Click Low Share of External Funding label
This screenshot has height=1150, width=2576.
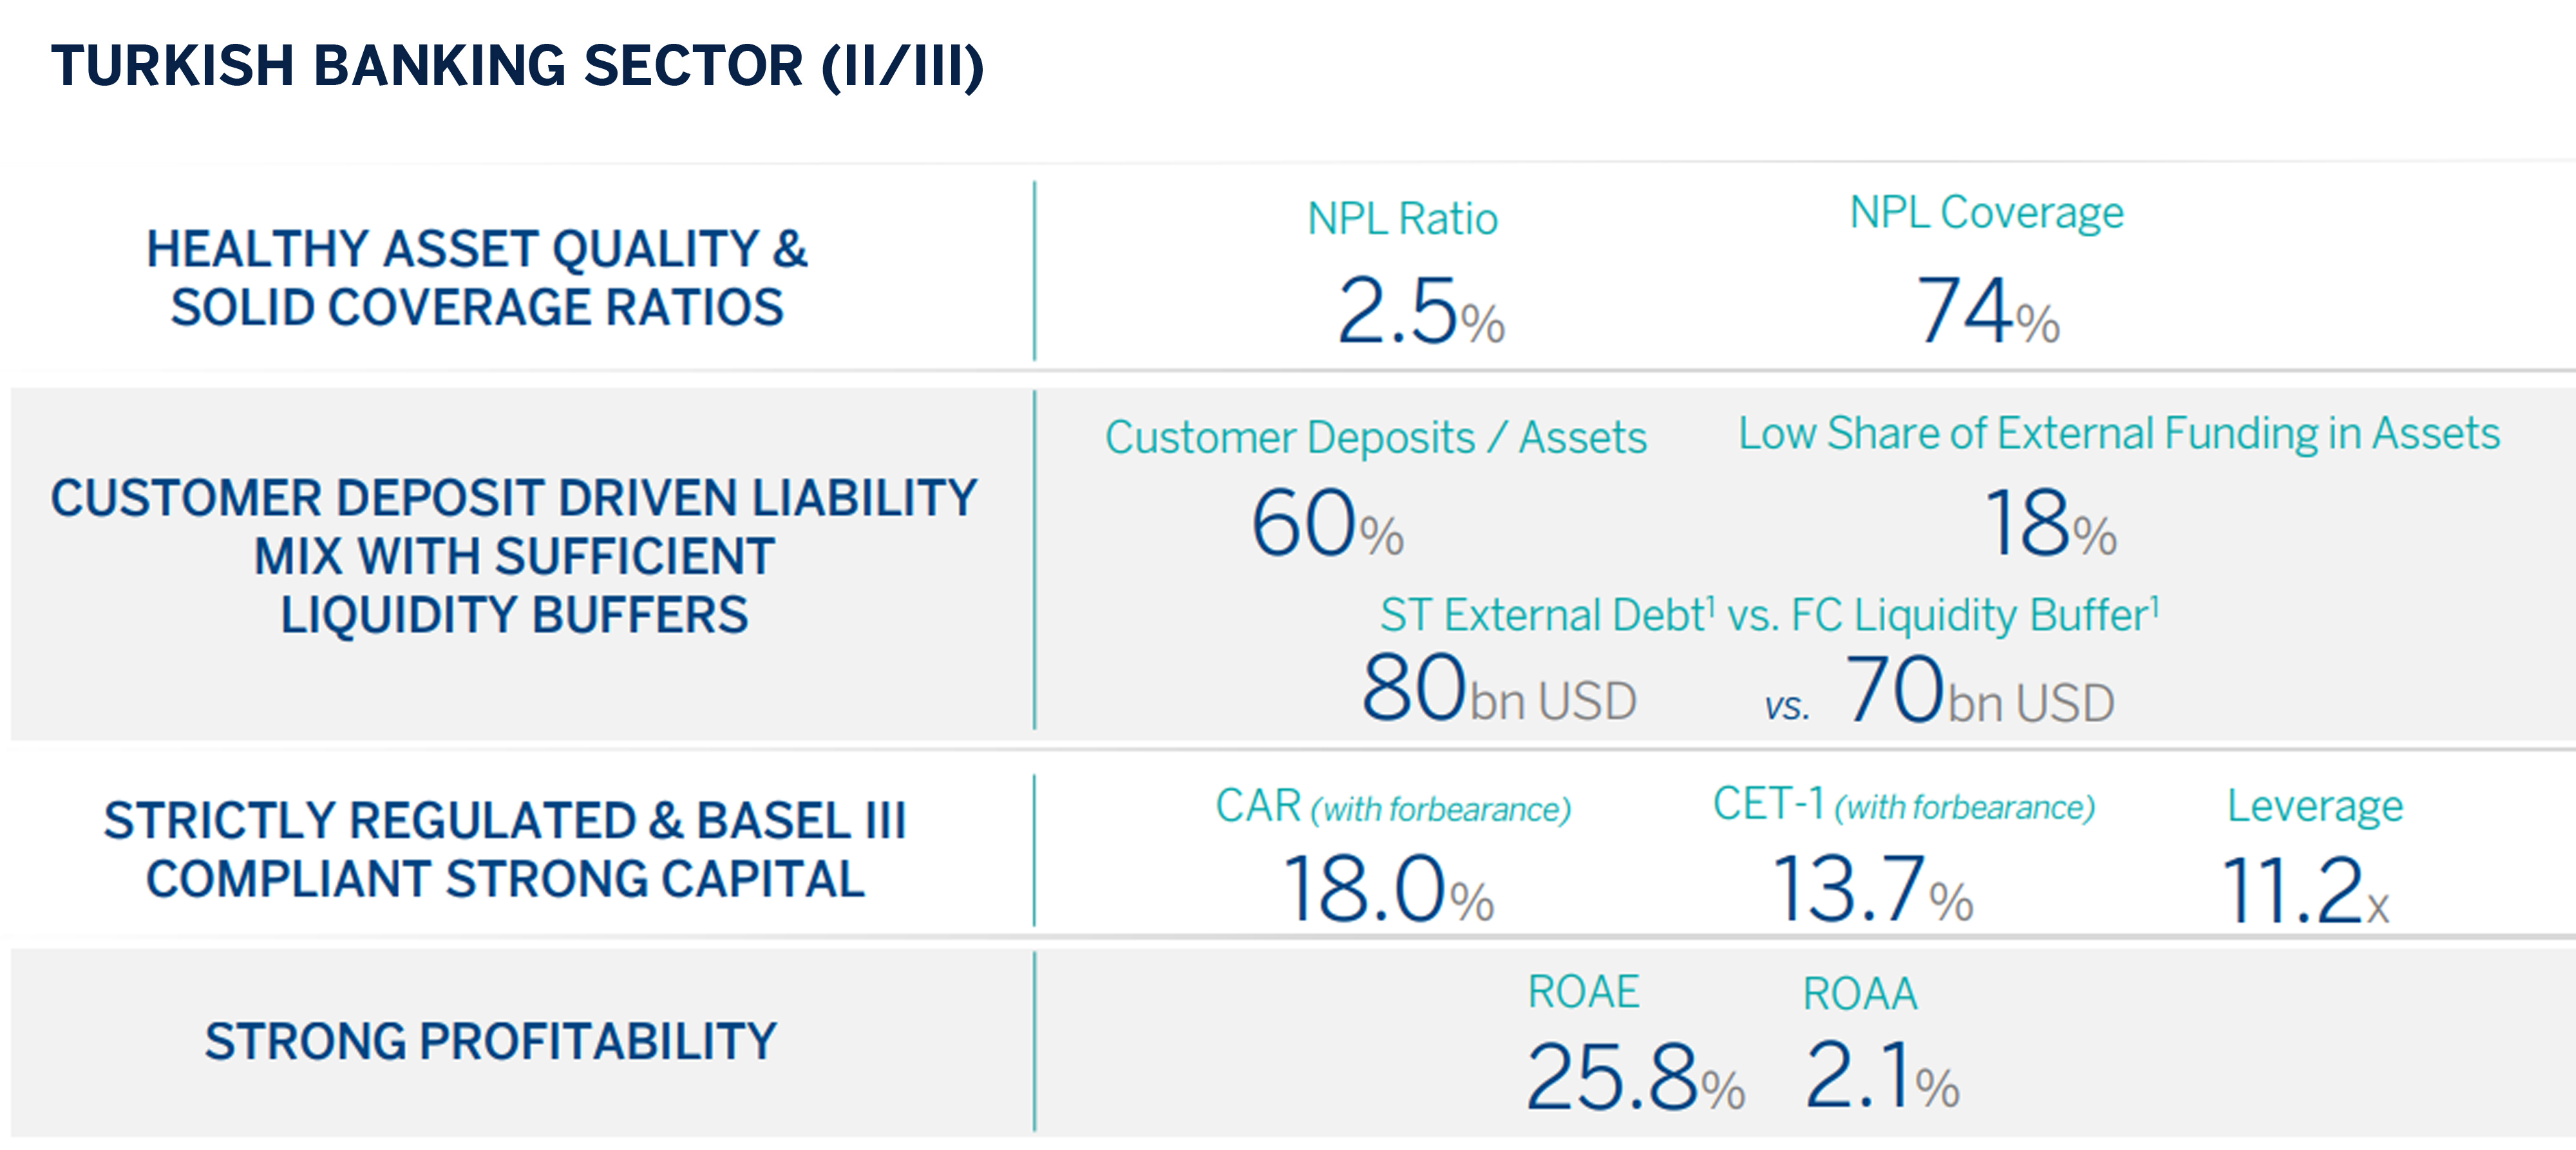coord(2119,434)
